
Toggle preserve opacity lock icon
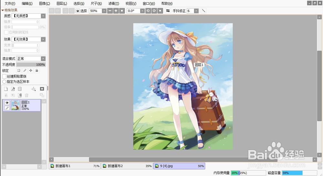pos(19,71)
